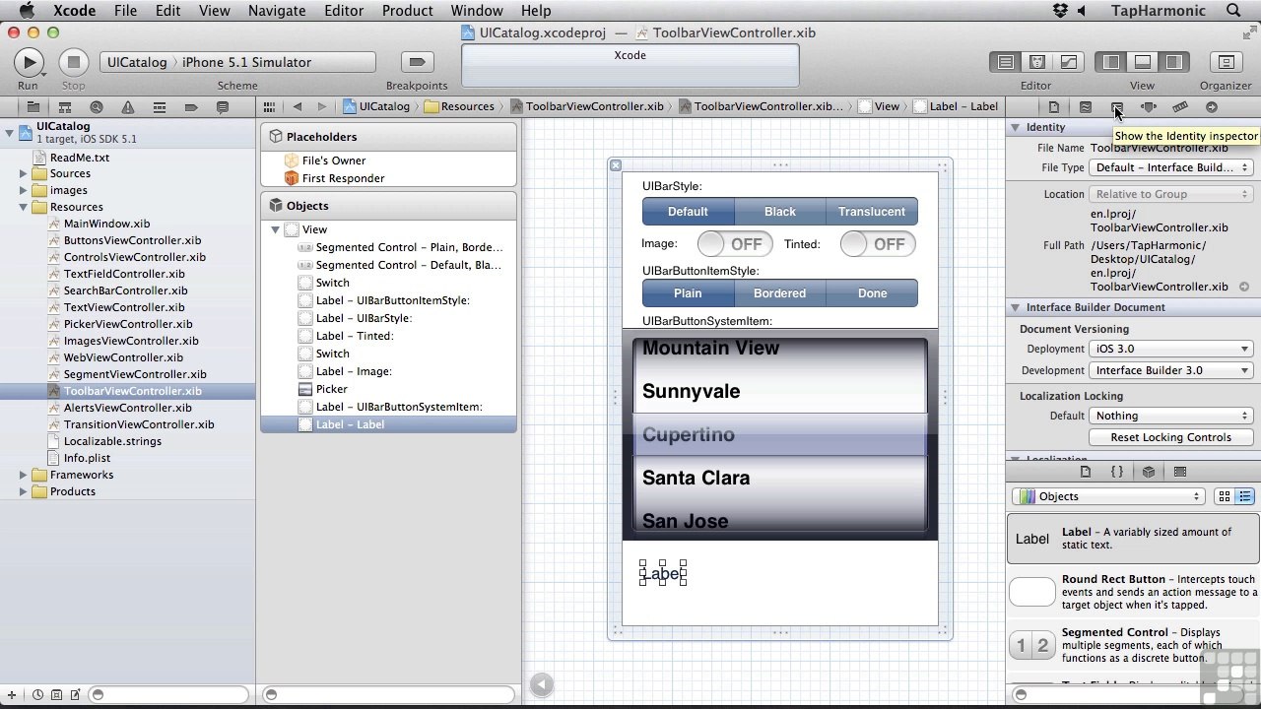The width and height of the screenshot is (1261, 709).
Task: Show the Media library
Action: 1180,472
